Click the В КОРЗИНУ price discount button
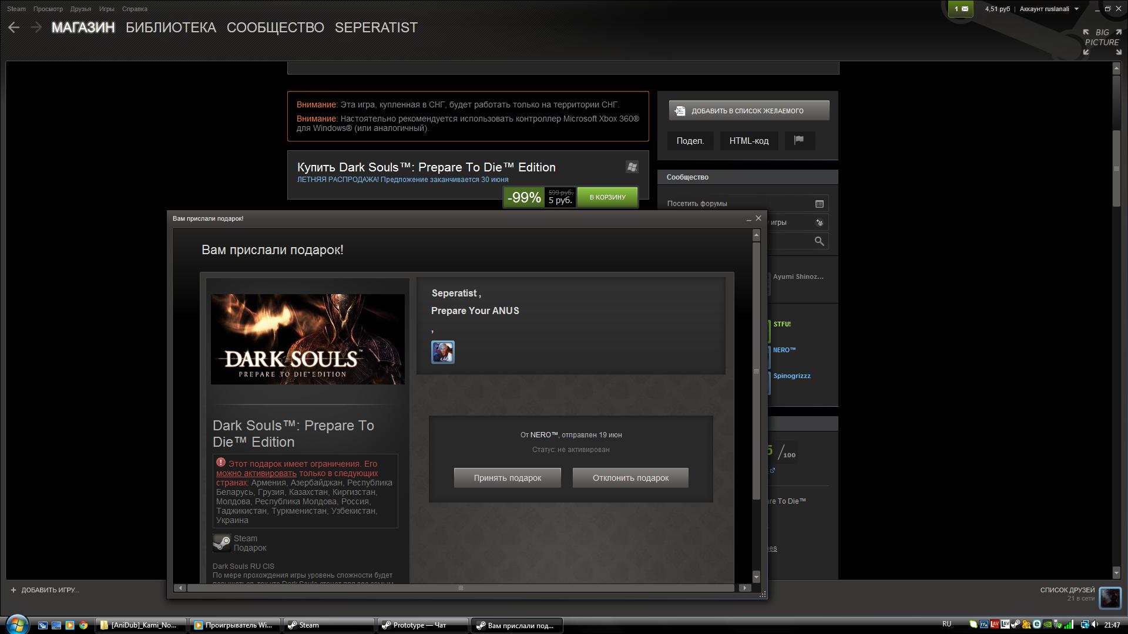 [607, 197]
